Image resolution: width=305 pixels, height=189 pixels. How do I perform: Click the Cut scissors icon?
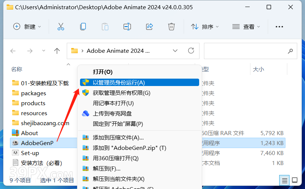point(61,27)
